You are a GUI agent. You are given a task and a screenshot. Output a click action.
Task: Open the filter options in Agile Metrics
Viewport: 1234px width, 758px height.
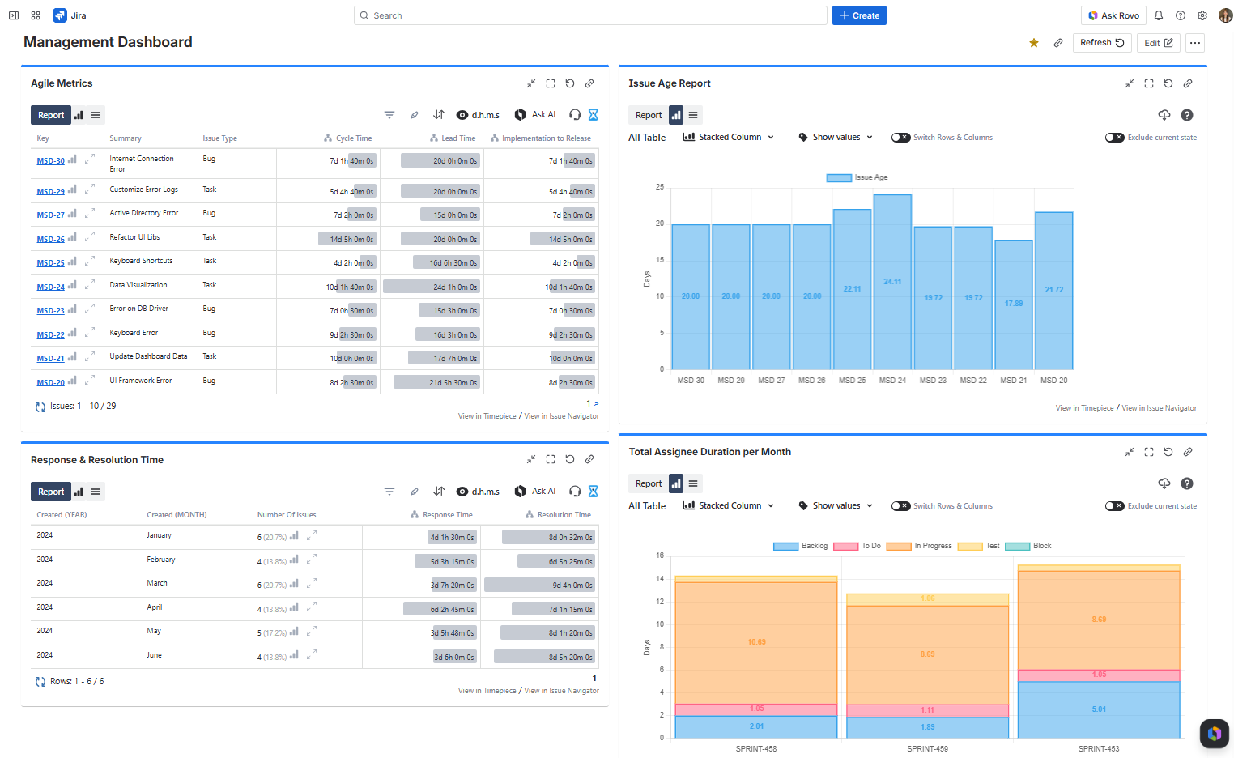[389, 115]
